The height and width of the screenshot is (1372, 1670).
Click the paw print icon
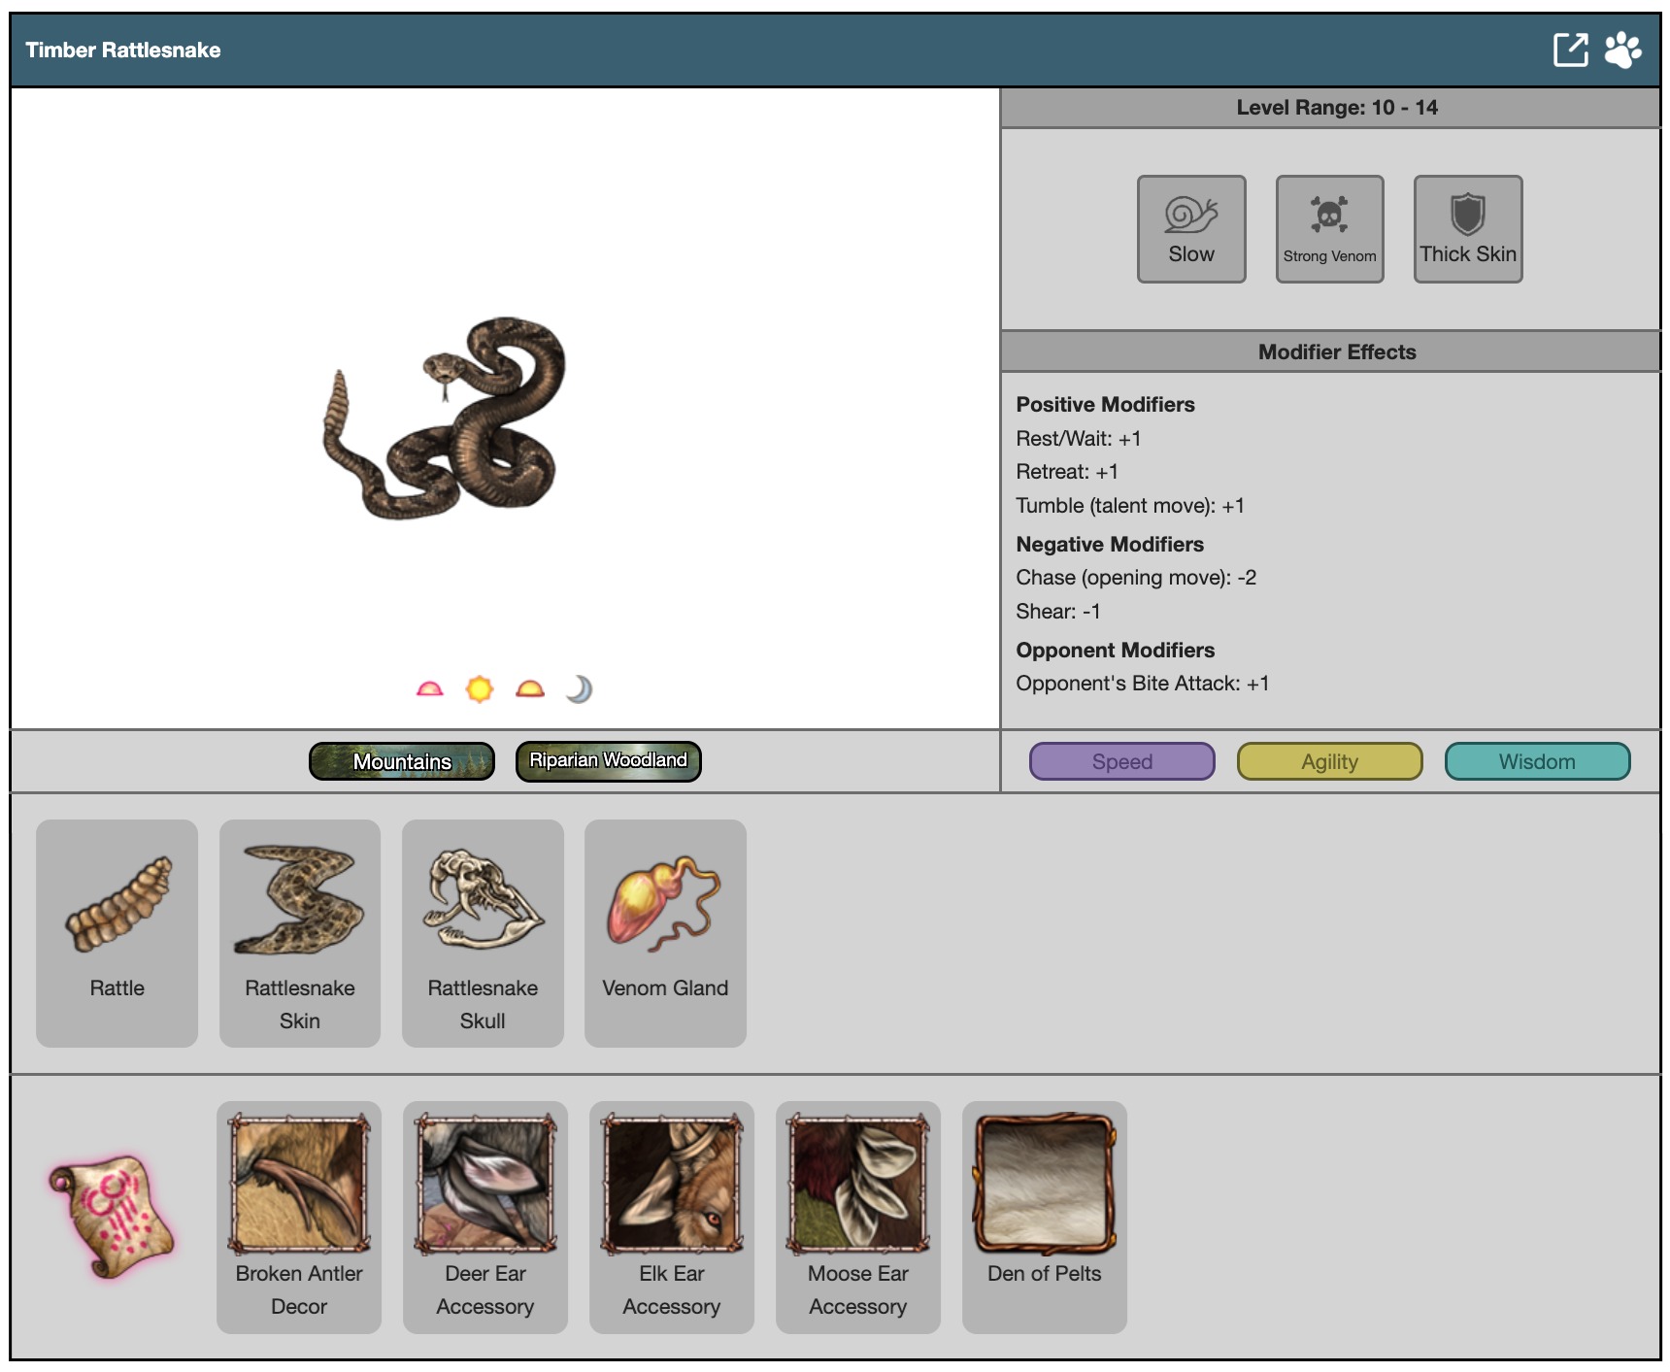click(1622, 50)
